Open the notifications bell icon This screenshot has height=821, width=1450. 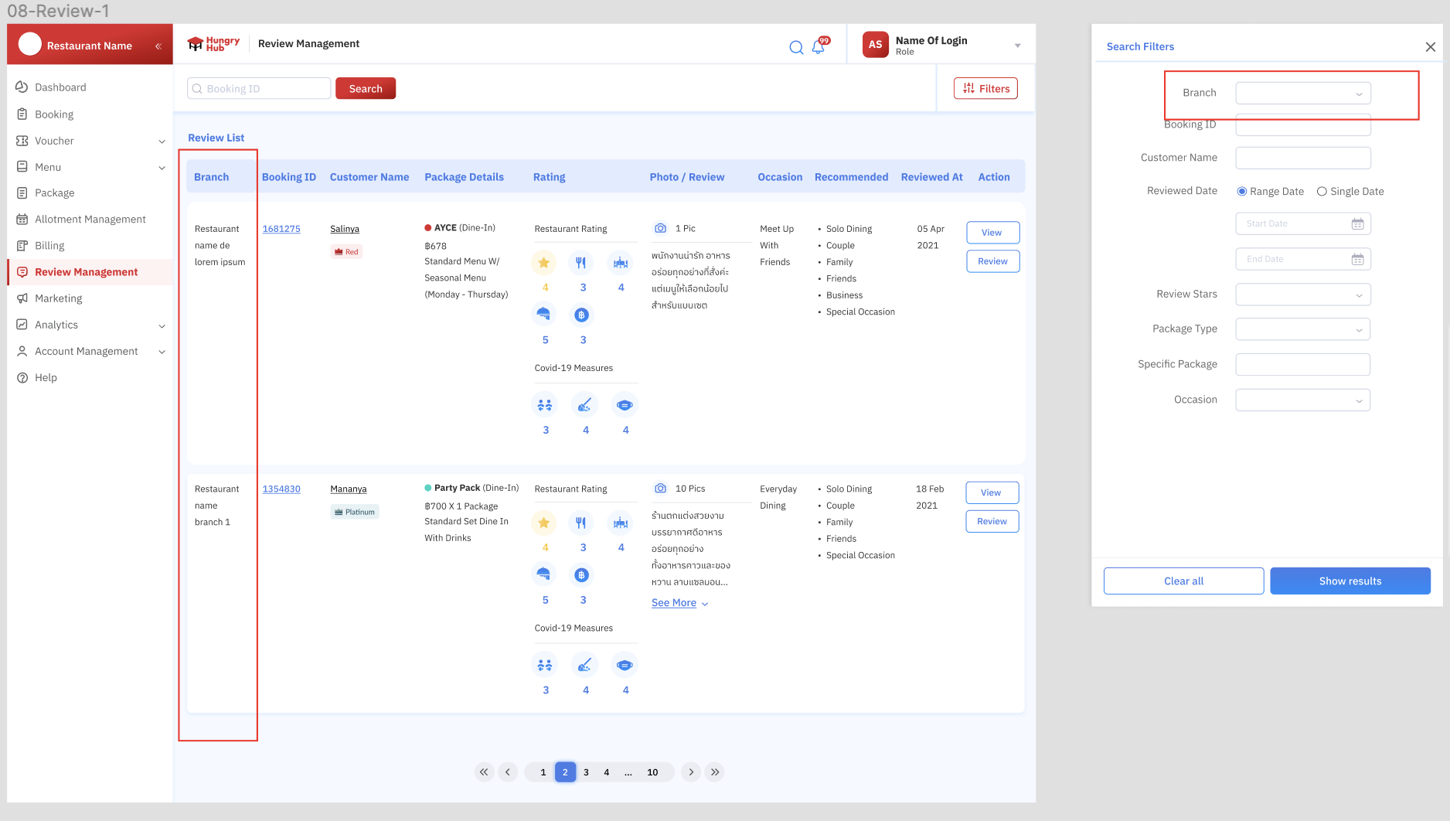pyautogui.click(x=818, y=47)
